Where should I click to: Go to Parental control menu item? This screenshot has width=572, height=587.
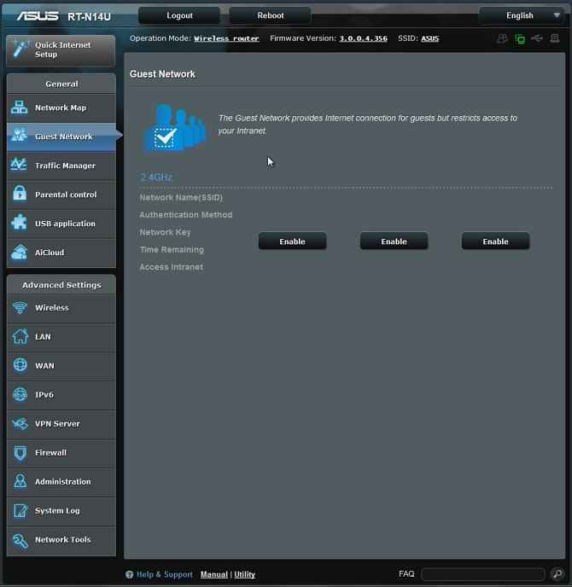pyautogui.click(x=61, y=195)
